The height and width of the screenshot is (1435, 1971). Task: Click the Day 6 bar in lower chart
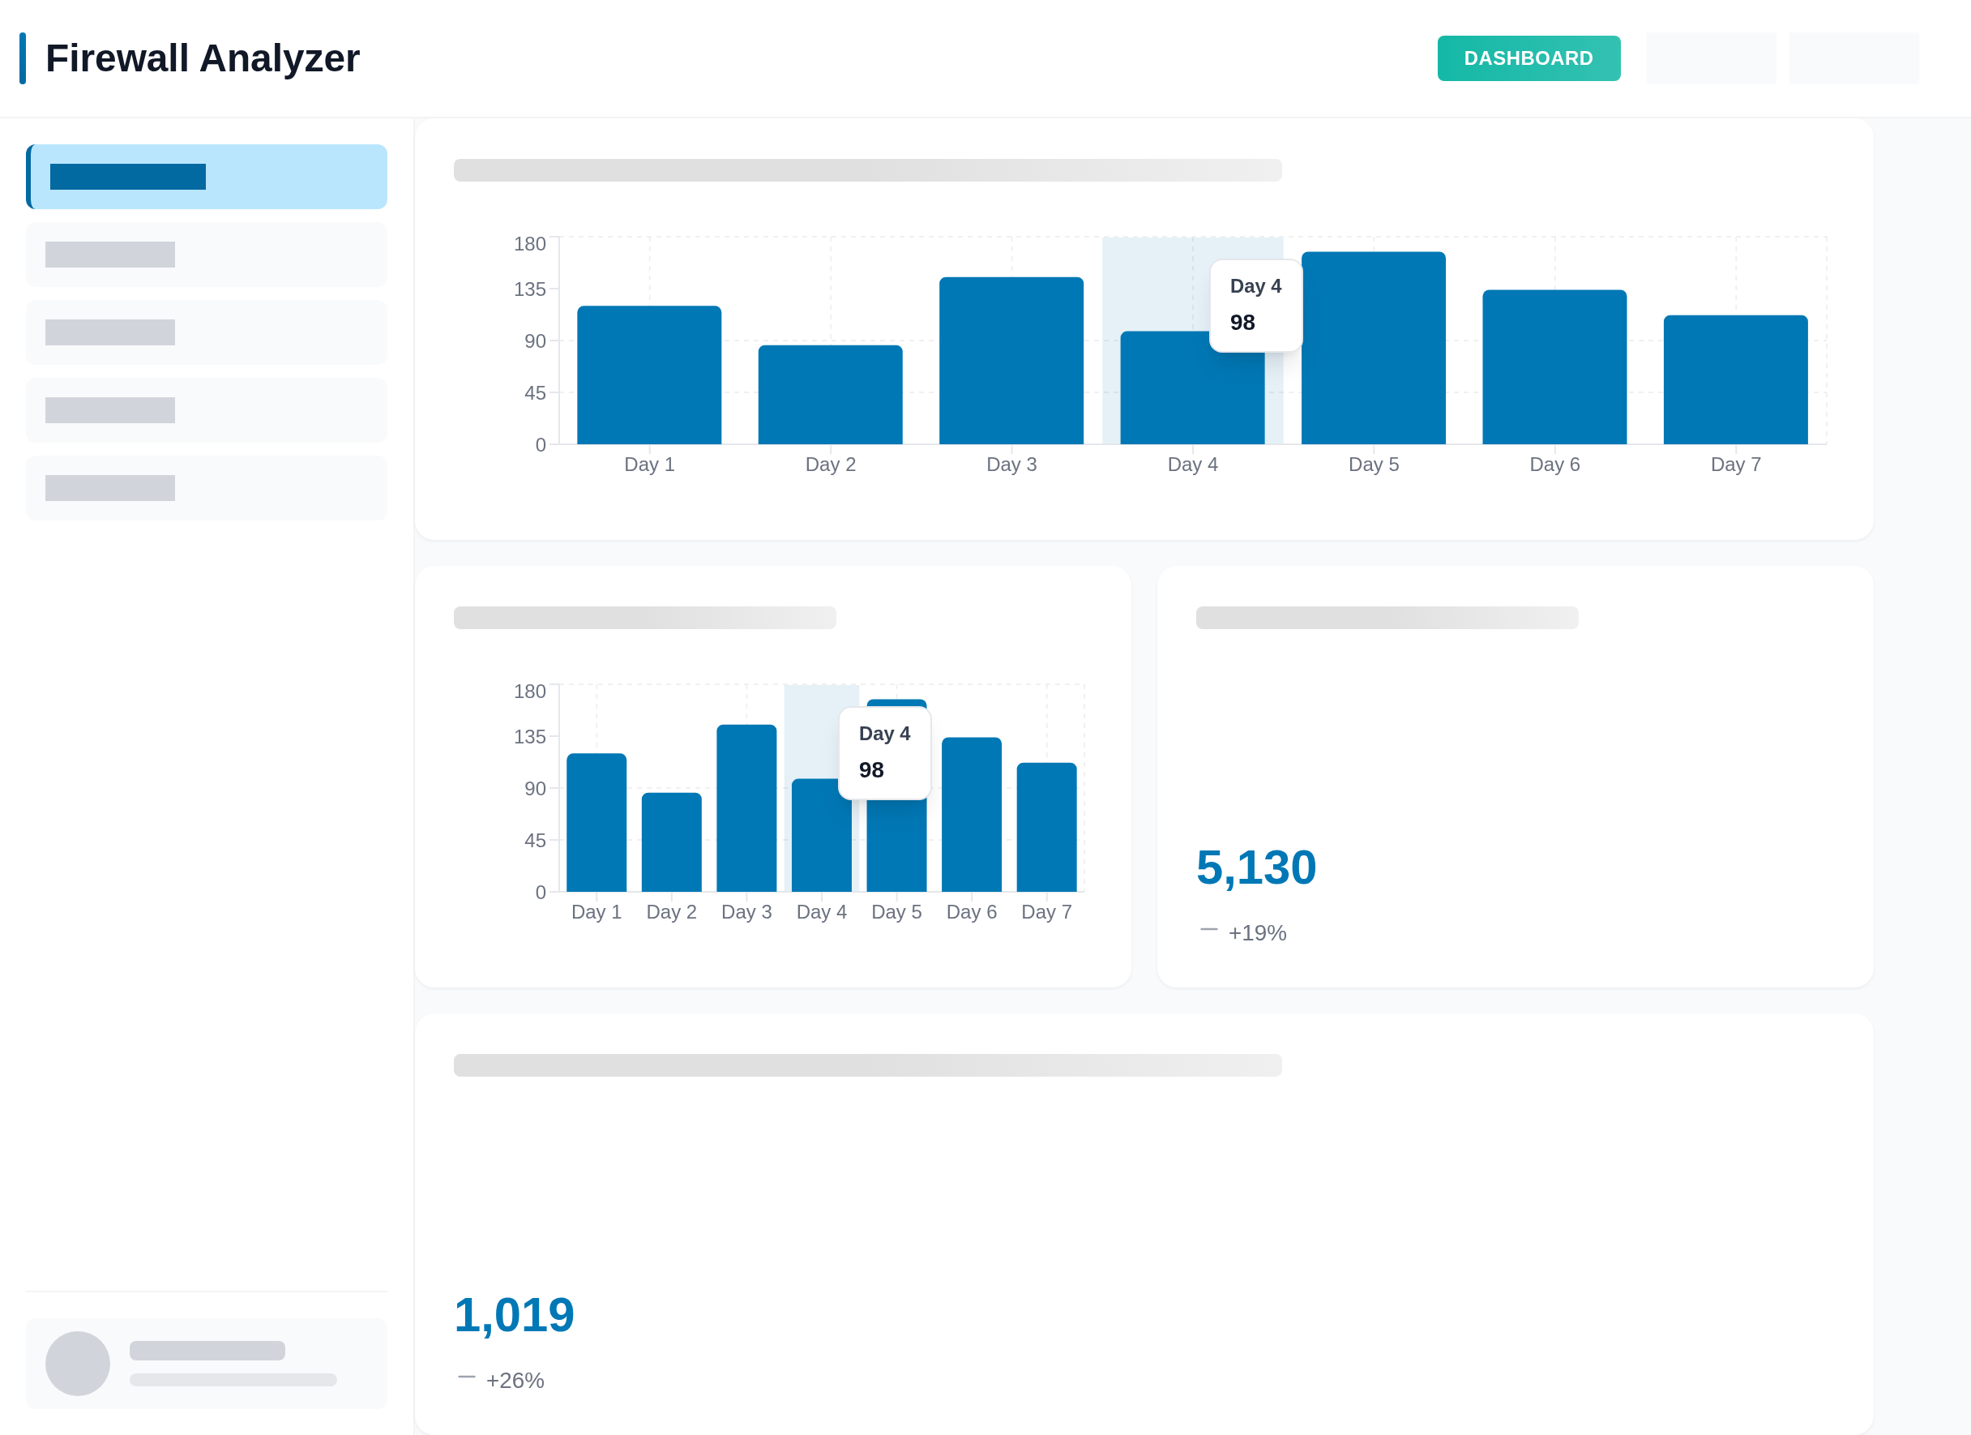pos(971,815)
